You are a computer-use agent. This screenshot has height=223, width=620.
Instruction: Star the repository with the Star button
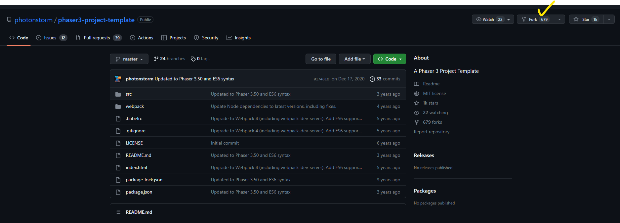(x=586, y=20)
